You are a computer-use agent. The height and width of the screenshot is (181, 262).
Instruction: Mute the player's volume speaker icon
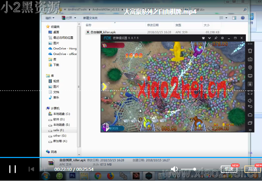point(174,169)
